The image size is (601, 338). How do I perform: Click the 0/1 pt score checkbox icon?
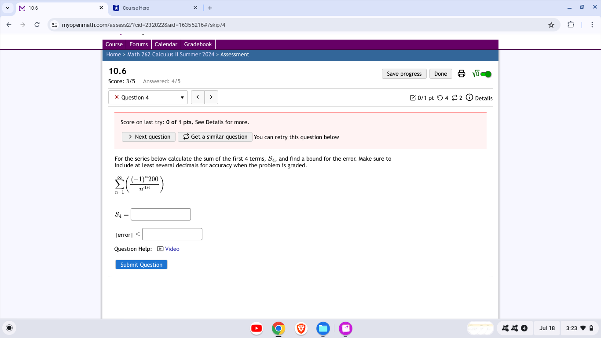coord(413,98)
